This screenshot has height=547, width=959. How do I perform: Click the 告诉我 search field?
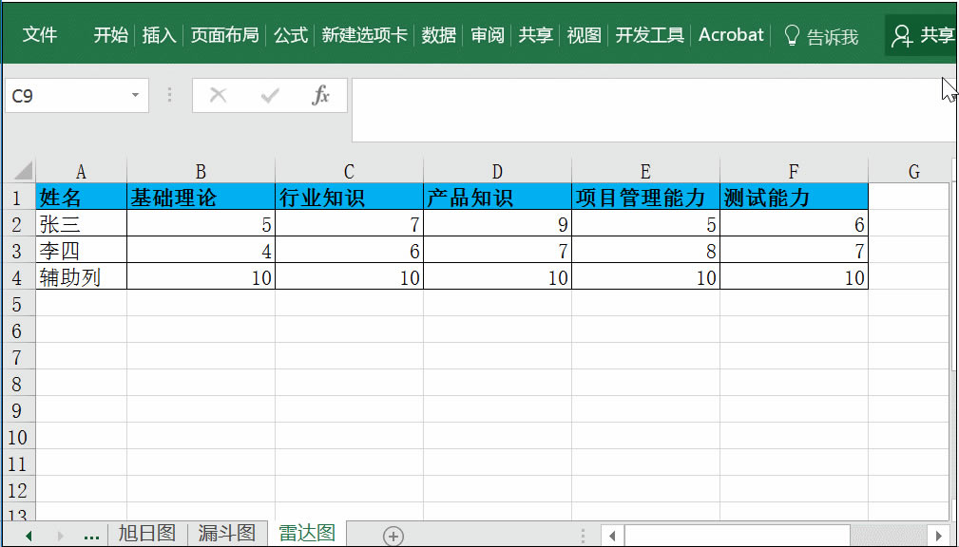click(832, 35)
